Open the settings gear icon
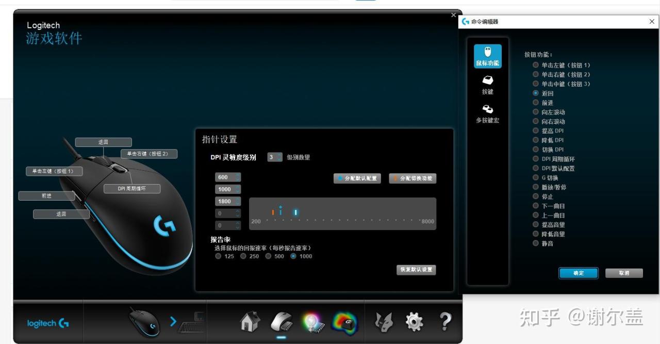This screenshot has width=660, height=344. point(414,322)
